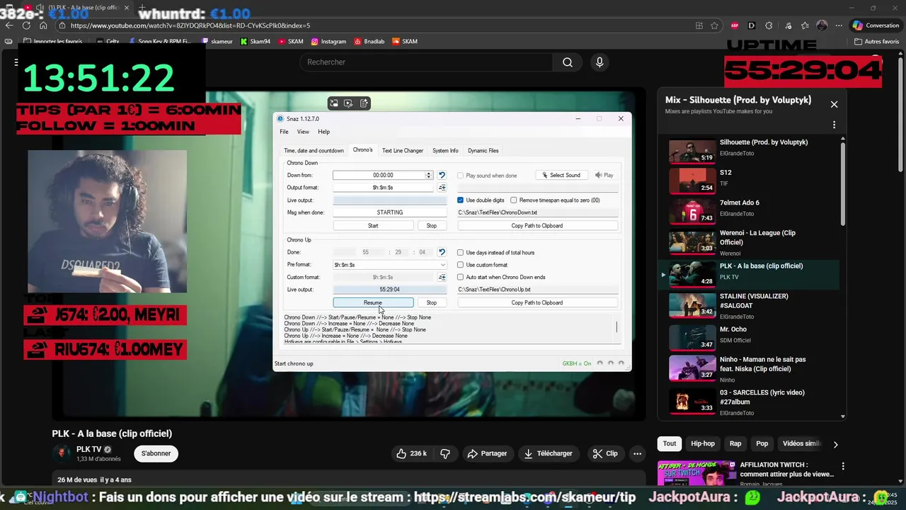
Task: Open the PLK TV channel link
Action: 89,450
